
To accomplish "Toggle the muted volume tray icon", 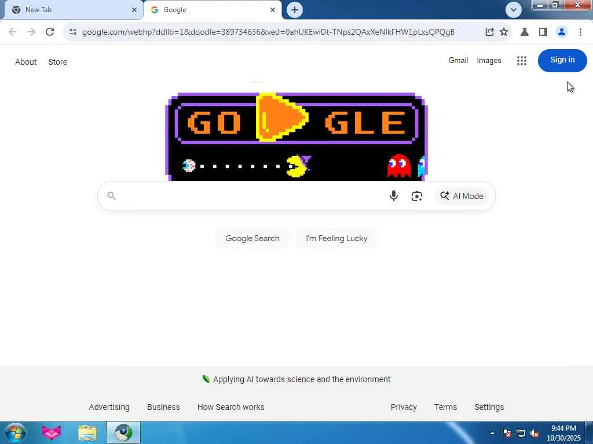I will click(535, 434).
